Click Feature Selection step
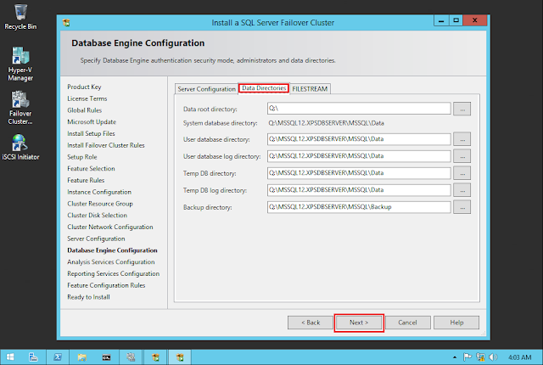 pos(91,169)
